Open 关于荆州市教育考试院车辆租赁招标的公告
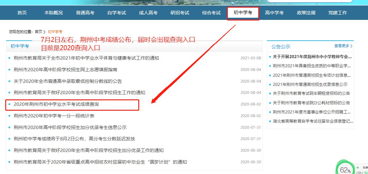 [311, 93]
